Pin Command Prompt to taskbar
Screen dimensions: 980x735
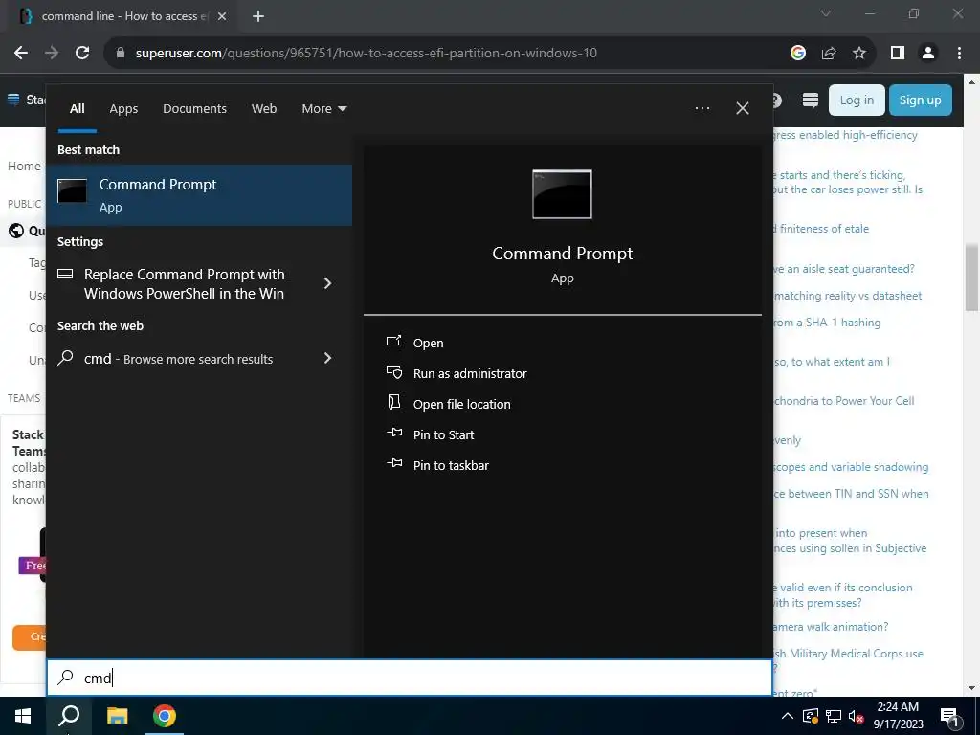(x=451, y=466)
